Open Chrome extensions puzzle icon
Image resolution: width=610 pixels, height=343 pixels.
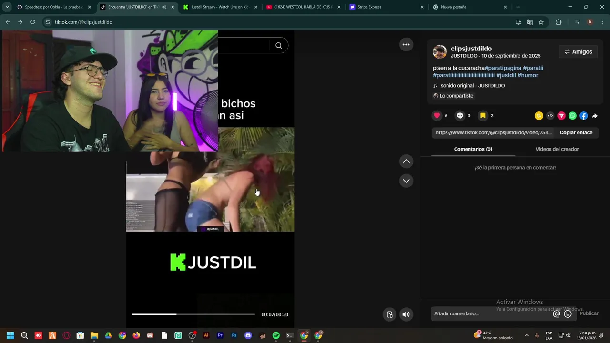[559, 22]
